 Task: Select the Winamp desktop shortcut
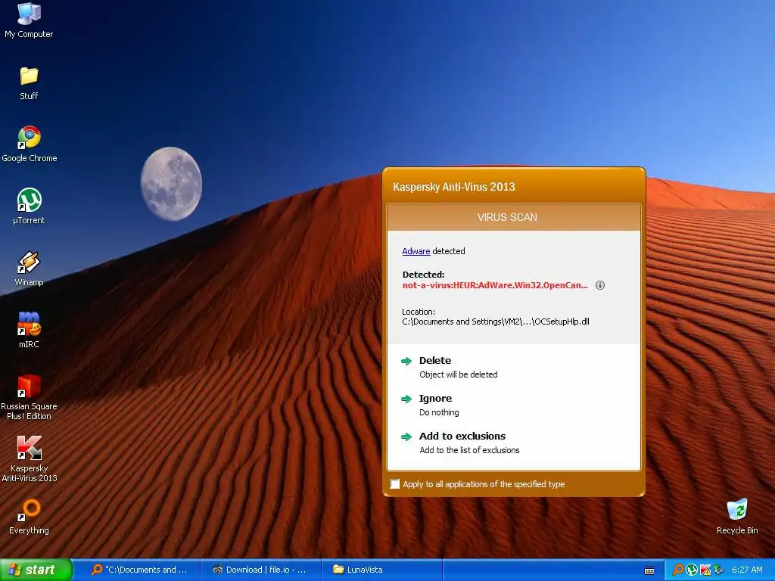[x=30, y=269]
